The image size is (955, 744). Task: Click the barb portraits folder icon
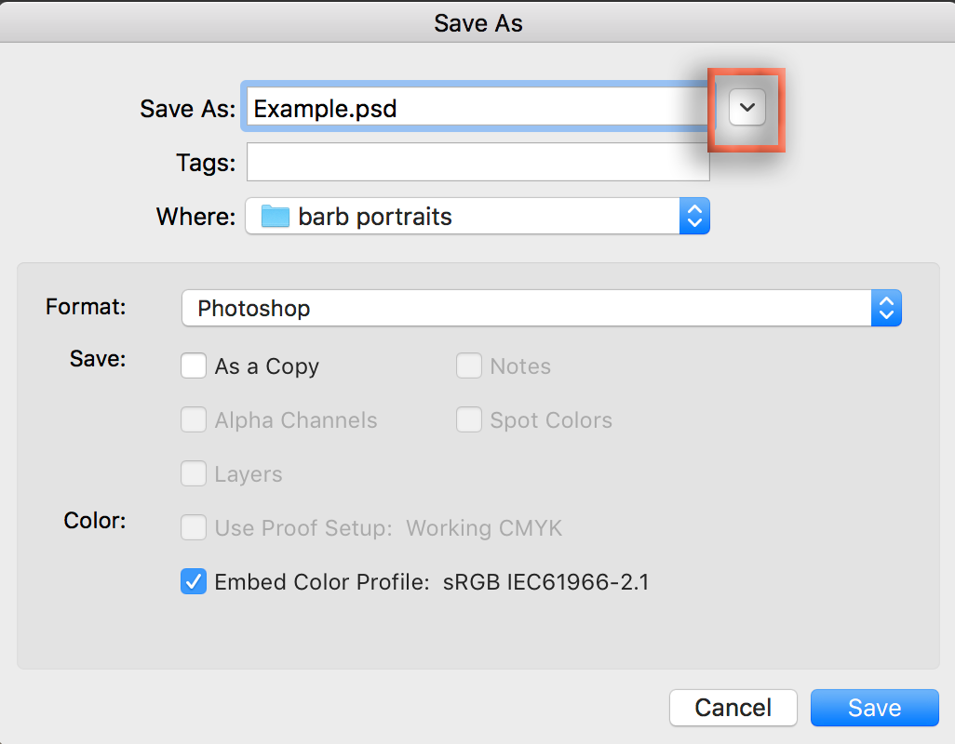click(276, 217)
